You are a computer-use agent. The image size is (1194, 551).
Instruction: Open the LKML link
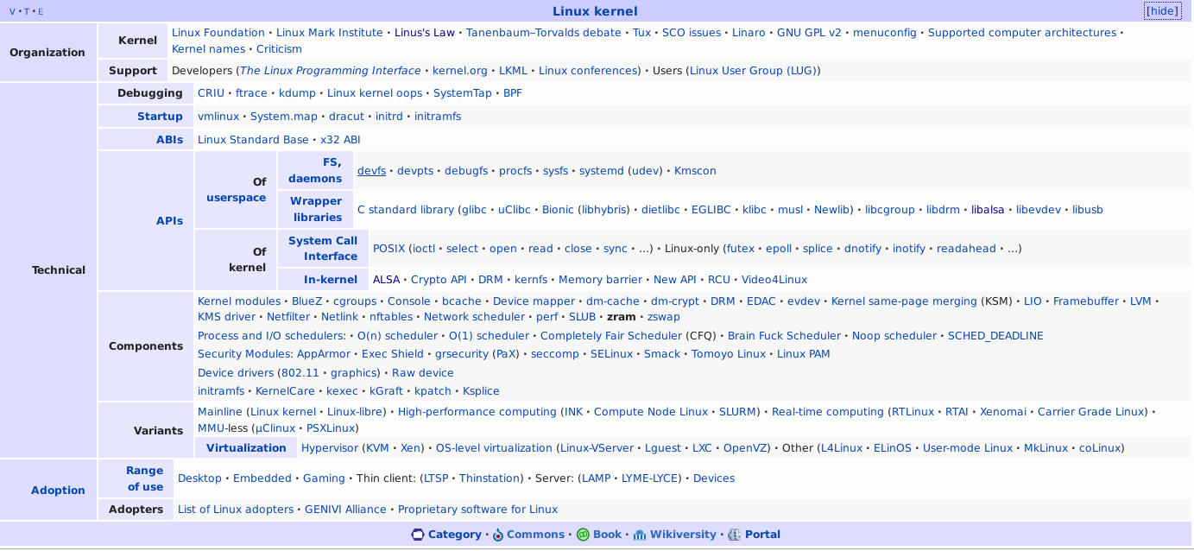513,71
